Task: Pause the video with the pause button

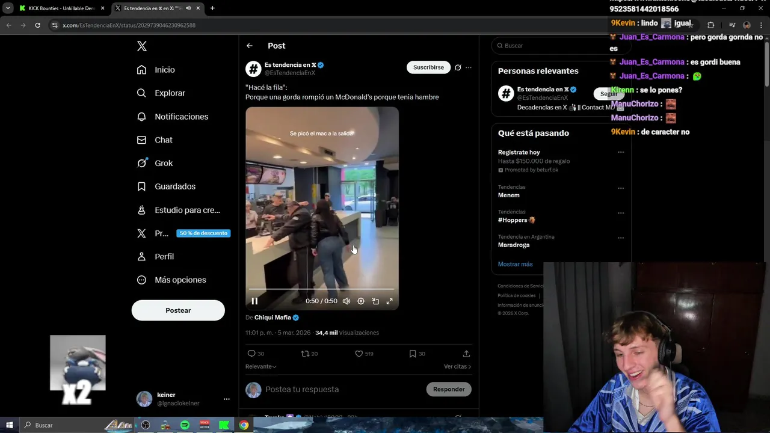Action: (x=254, y=301)
